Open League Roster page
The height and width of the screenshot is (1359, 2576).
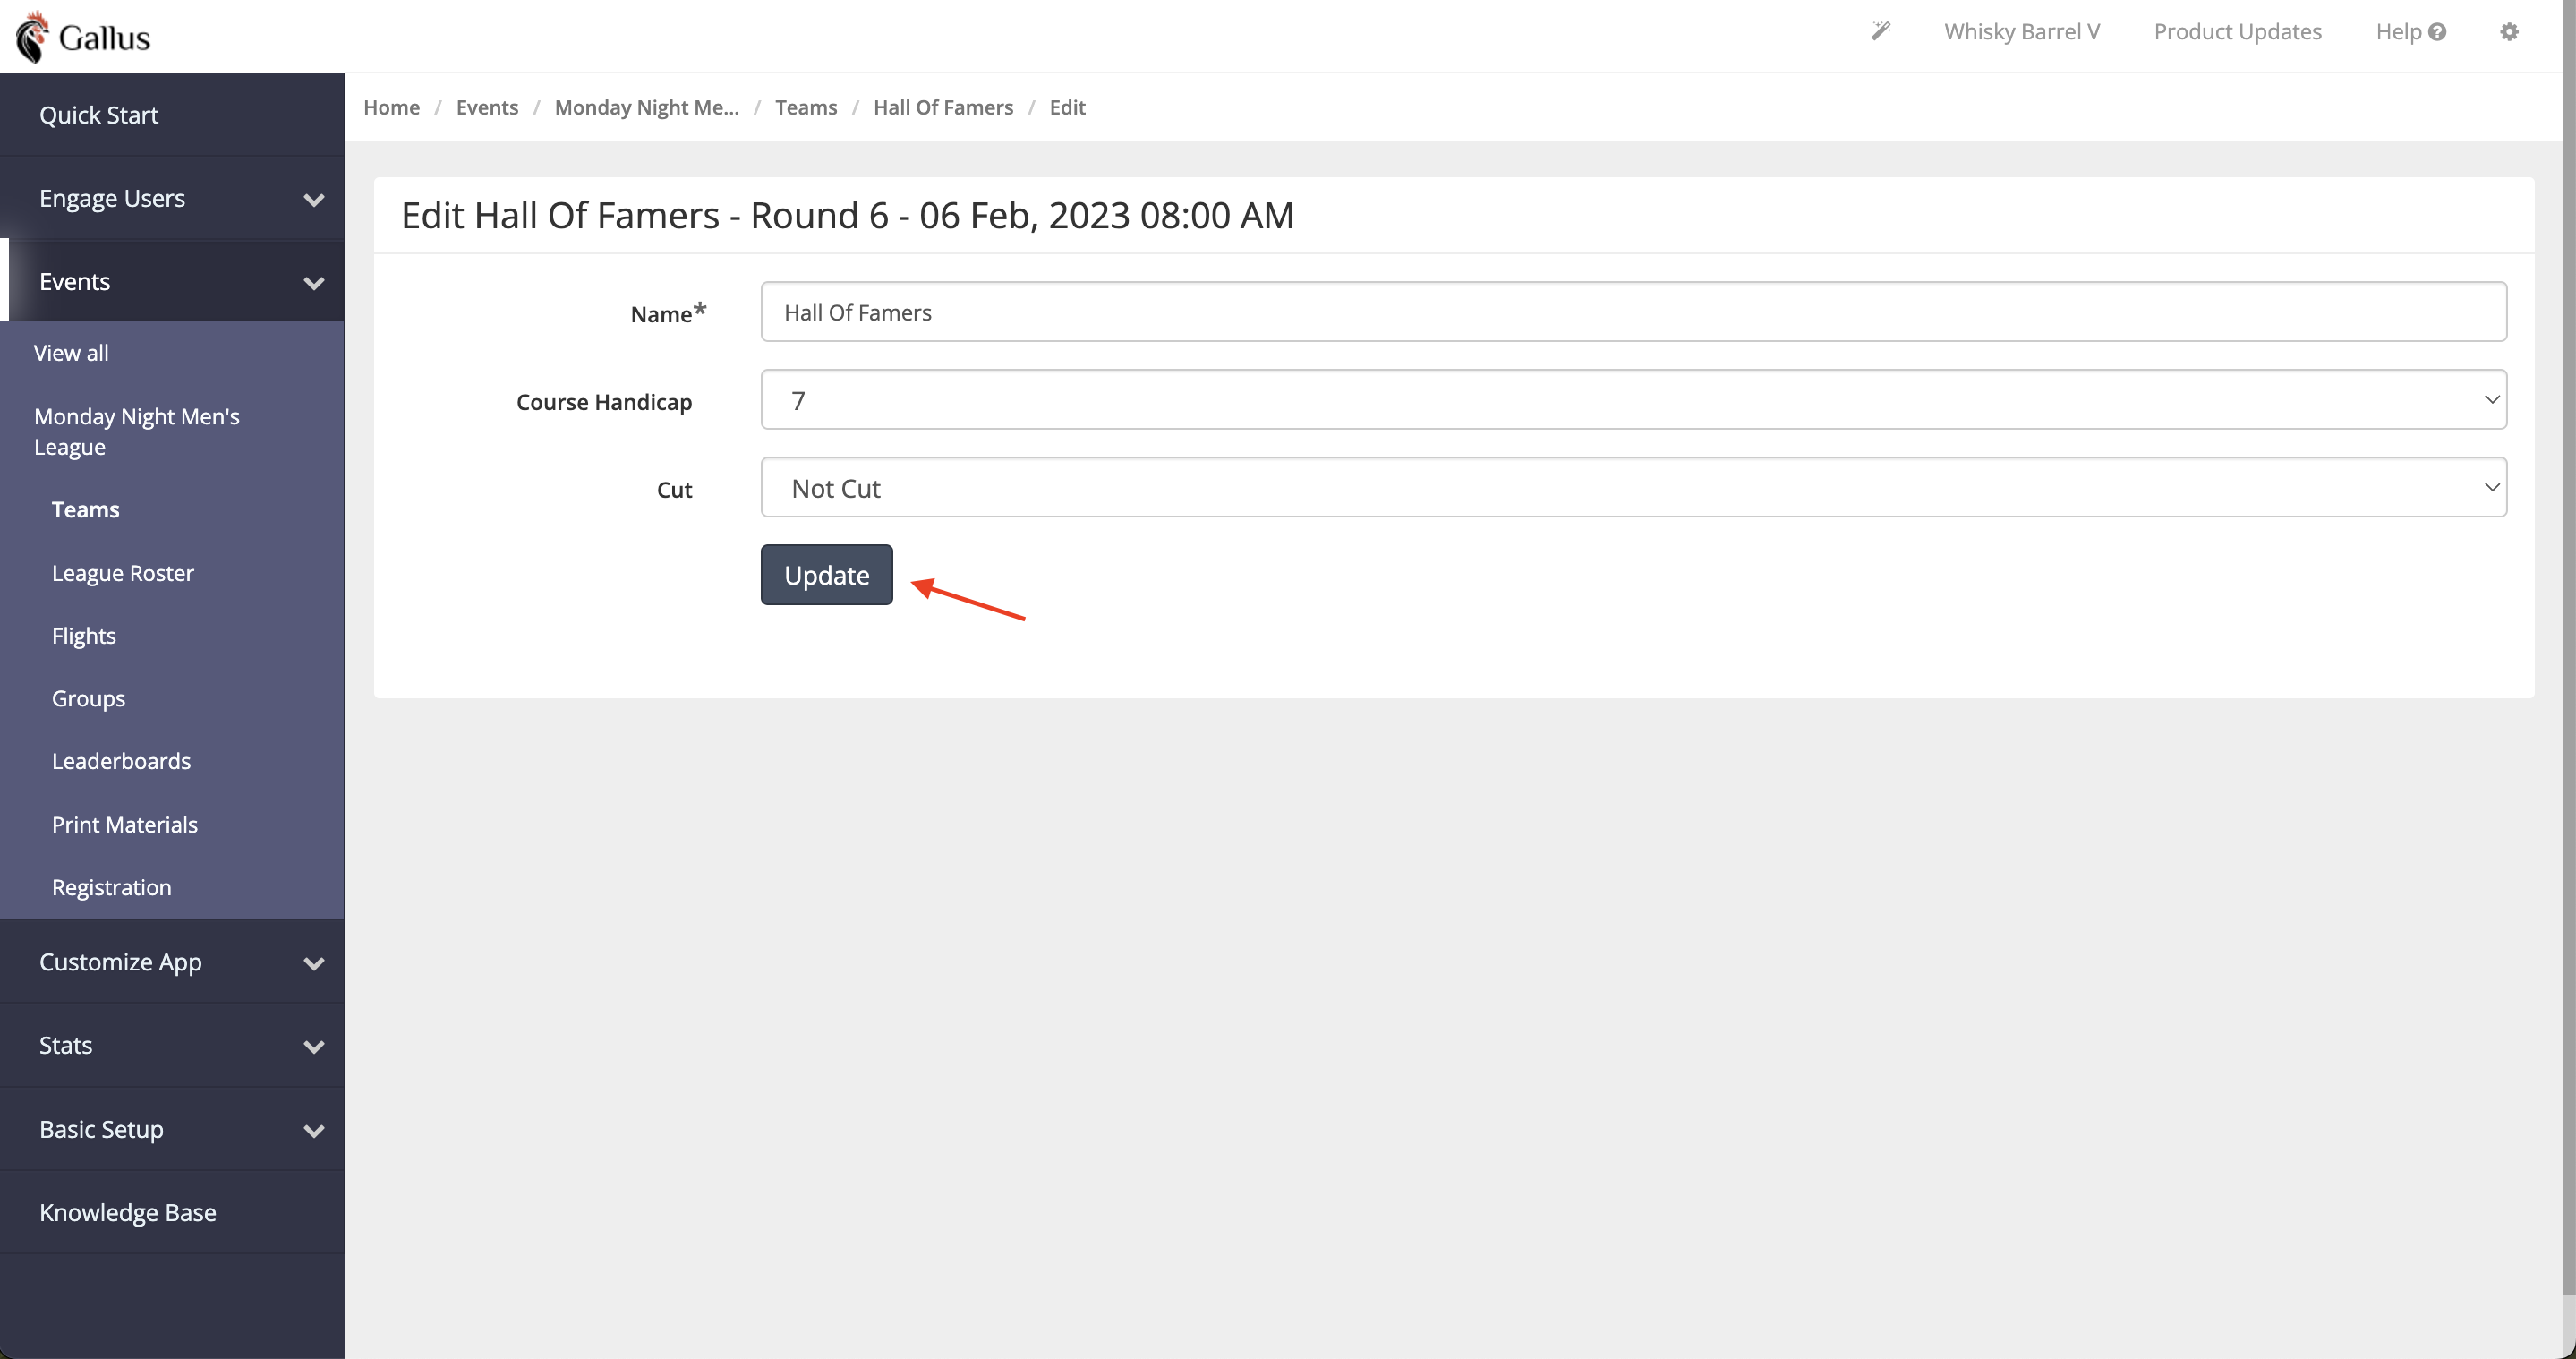coord(123,573)
